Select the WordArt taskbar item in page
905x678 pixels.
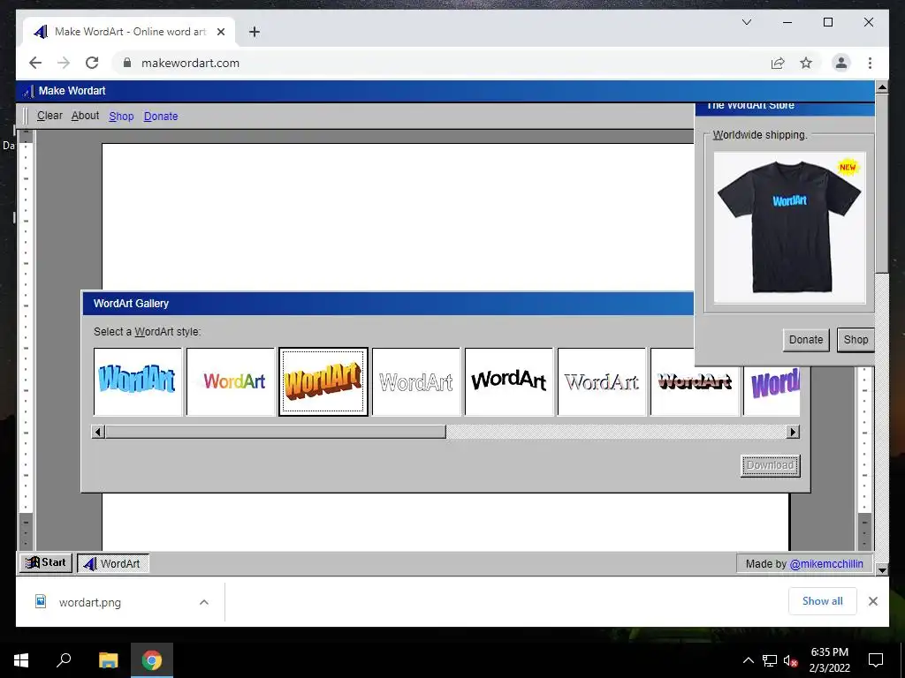pos(113,563)
